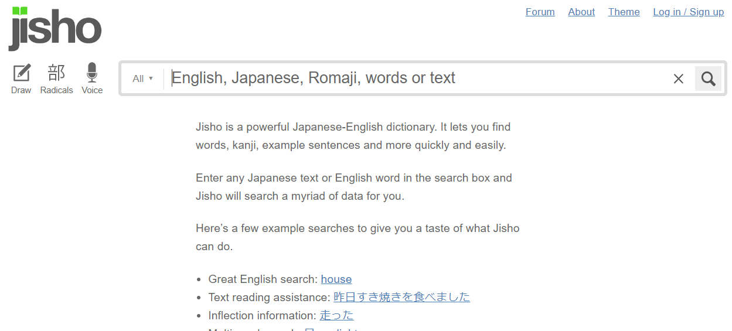Open the 昨日すき焼きを食べました example

pyautogui.click(x=402, y=297)
